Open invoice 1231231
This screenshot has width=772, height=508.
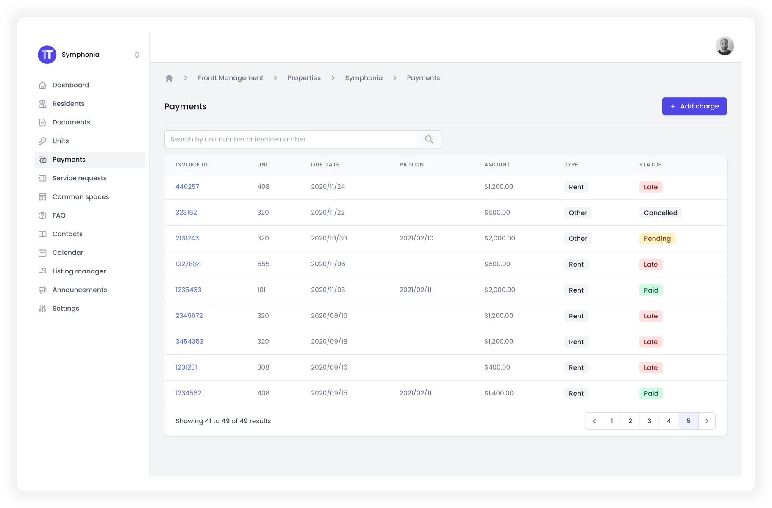pyautogui.click(x=186, y=367)
